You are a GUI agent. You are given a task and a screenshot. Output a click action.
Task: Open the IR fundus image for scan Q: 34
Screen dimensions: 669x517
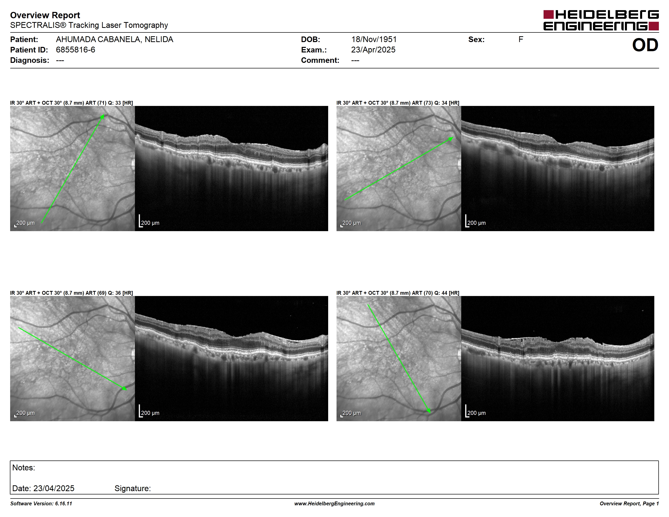tap(399, 169)
